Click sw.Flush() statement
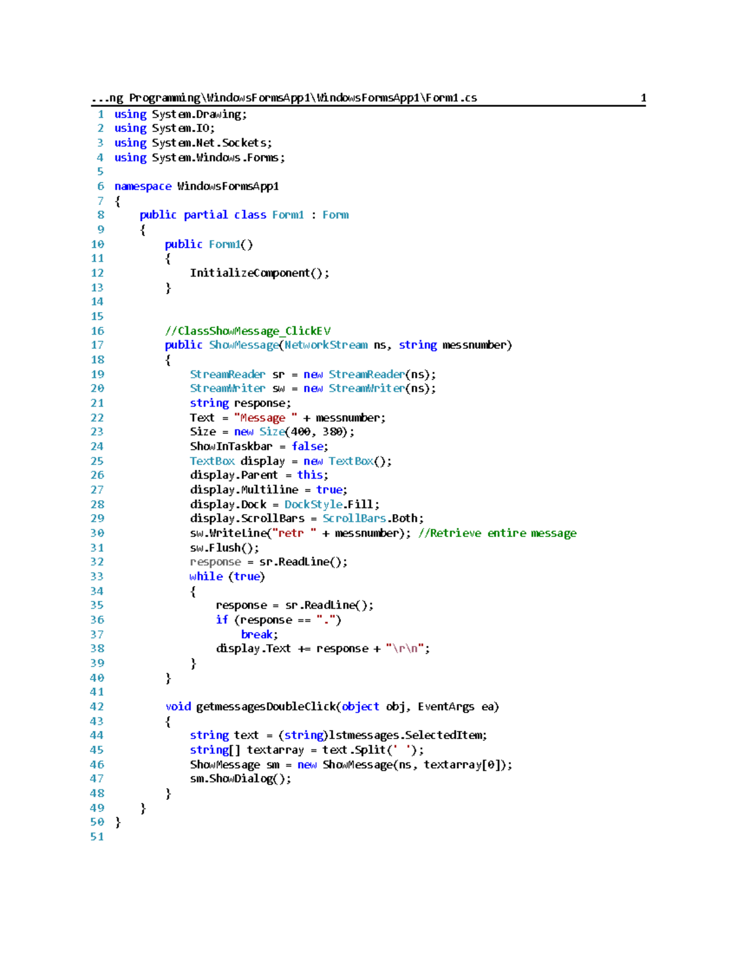Screen dimensions: 737x954 (224, 548)
